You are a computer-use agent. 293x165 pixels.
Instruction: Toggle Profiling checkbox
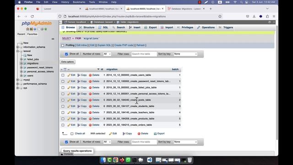coord(63,45)
